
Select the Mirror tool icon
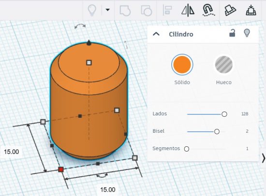tap(188, 10)
